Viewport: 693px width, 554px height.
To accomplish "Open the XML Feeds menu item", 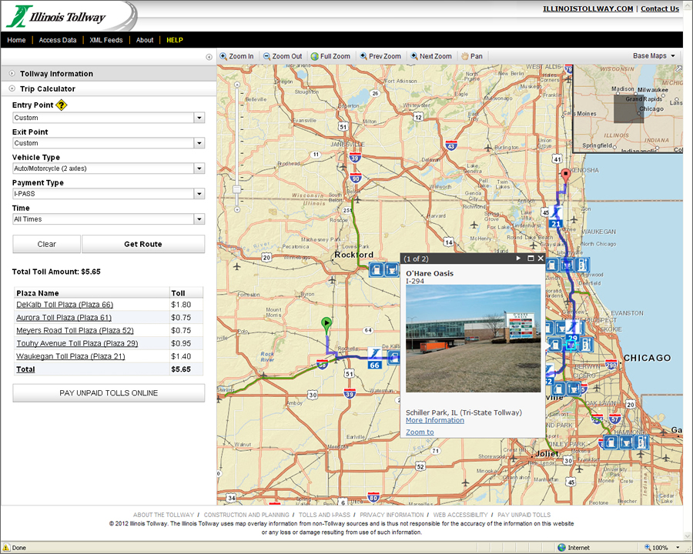I will (x=106, y=40).
